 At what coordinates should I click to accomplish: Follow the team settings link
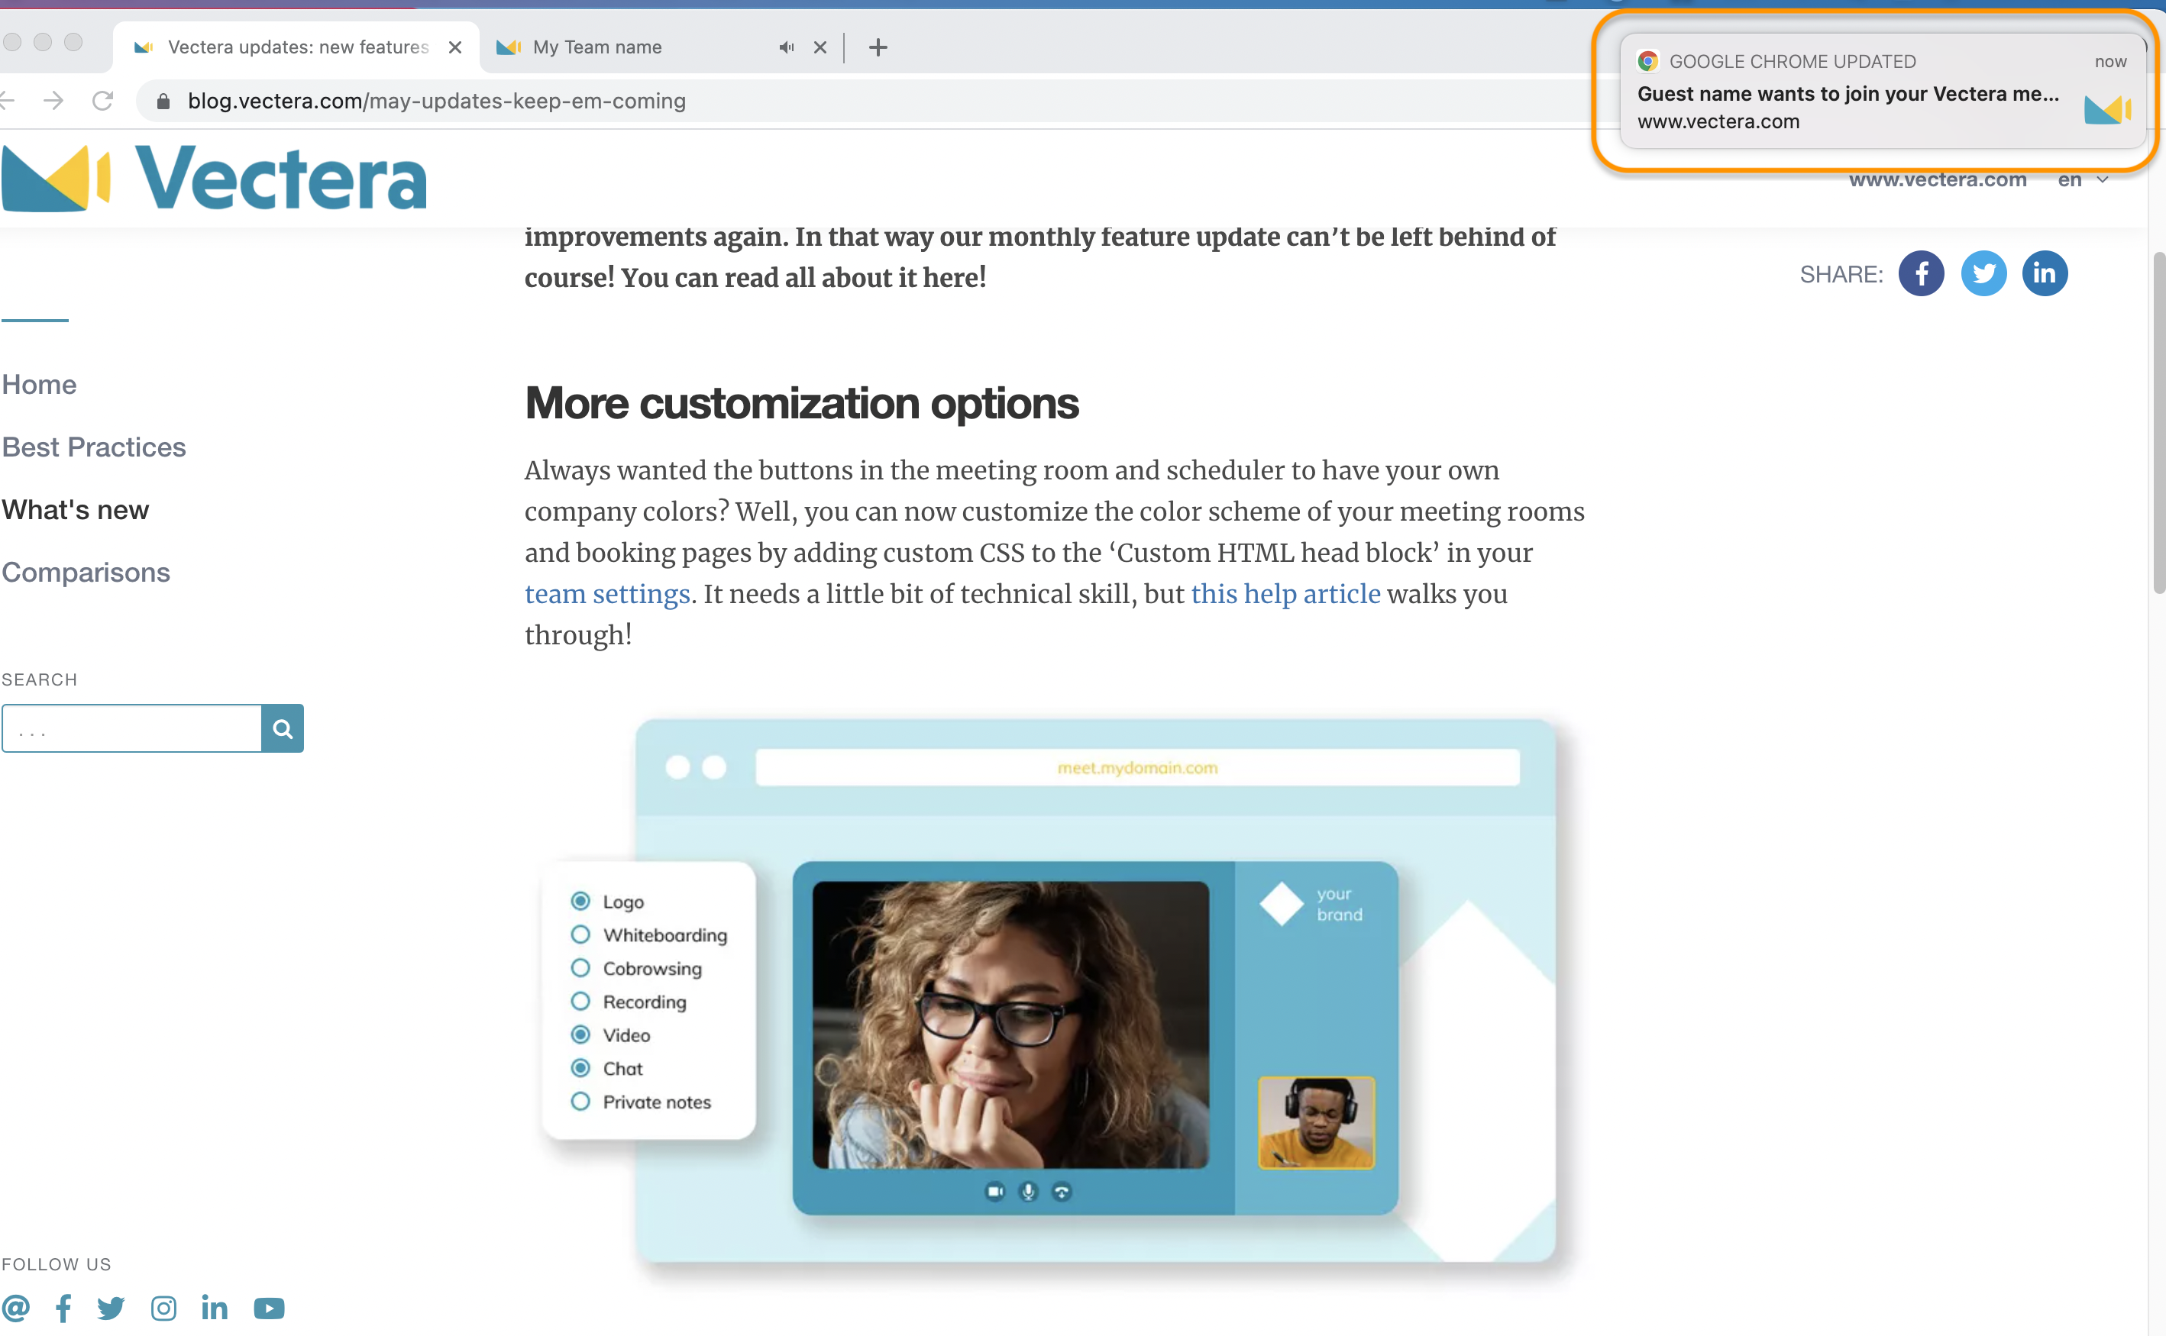tap(607, 594)
